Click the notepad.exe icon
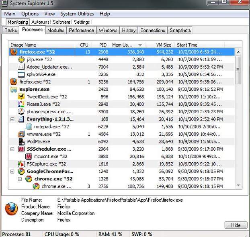 point(29,127)
